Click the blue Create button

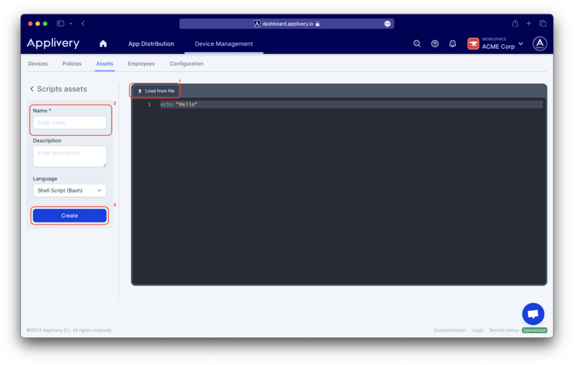tap(70, 216)
